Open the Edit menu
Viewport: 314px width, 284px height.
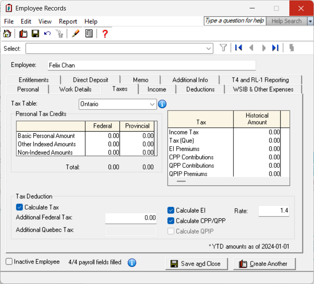pos(26,21)
